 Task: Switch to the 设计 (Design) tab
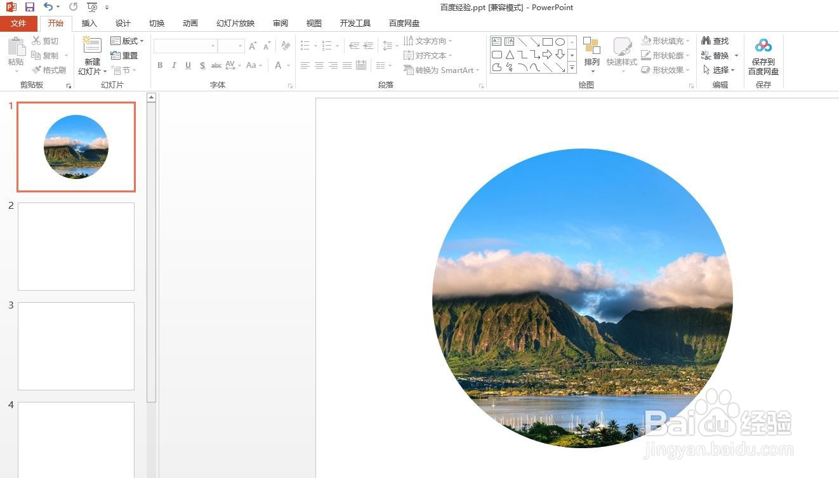[x=123, y=23]
